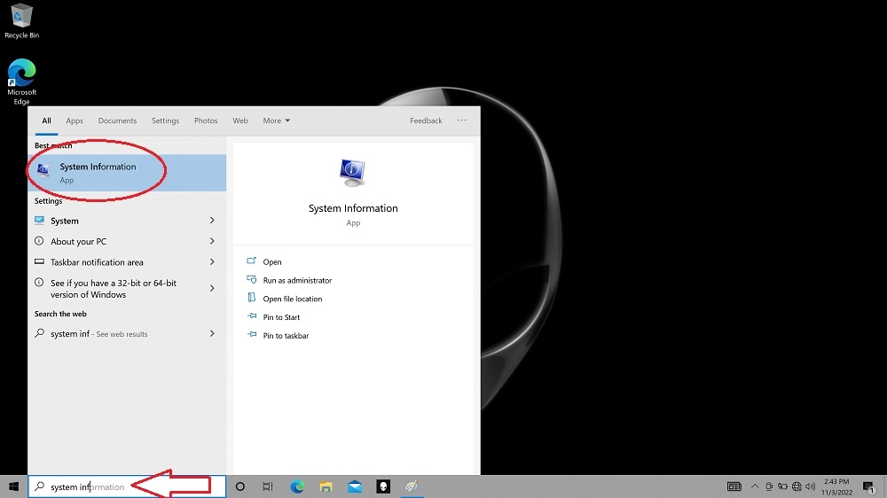Open the volume speaker tray icon

[x=810, y=486]
